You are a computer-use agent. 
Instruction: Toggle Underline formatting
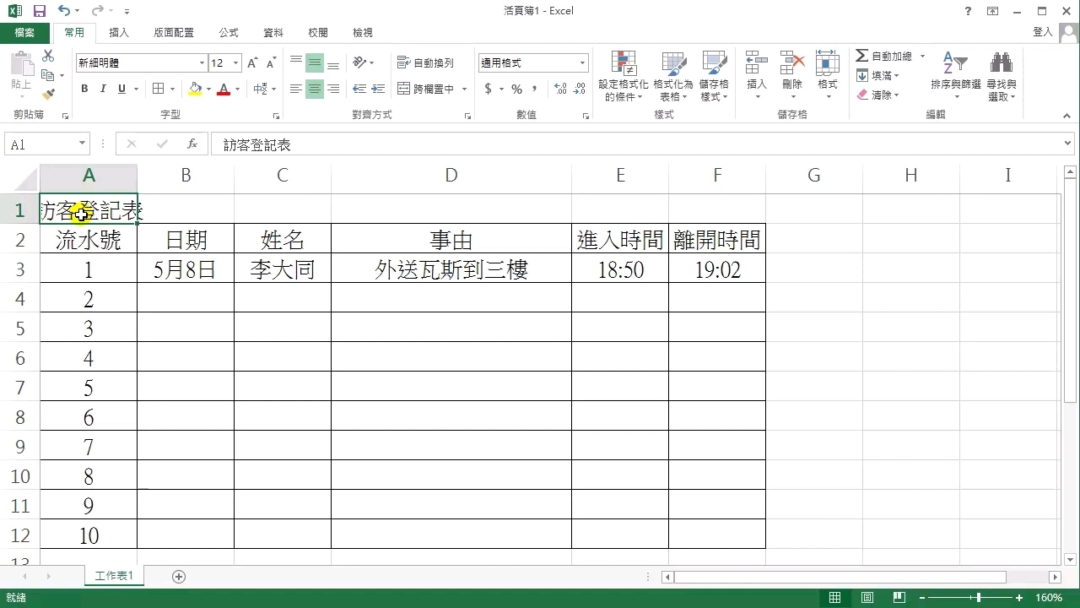[122, 89]
